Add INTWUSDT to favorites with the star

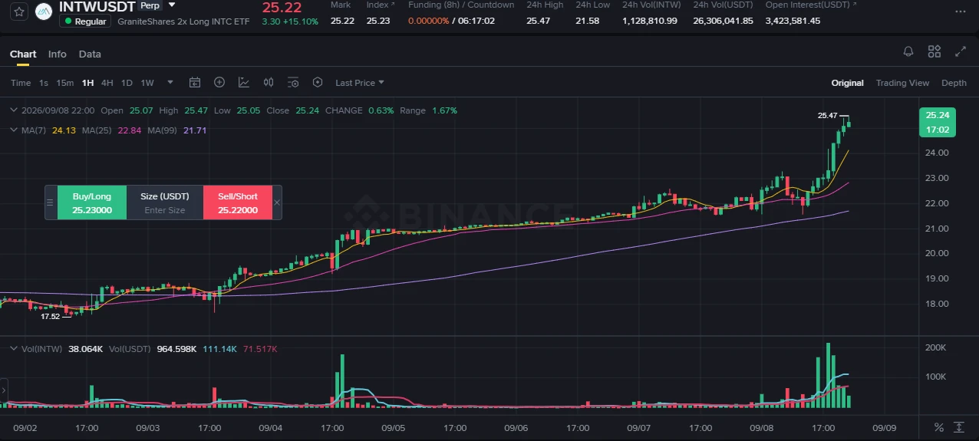[19, 12]
